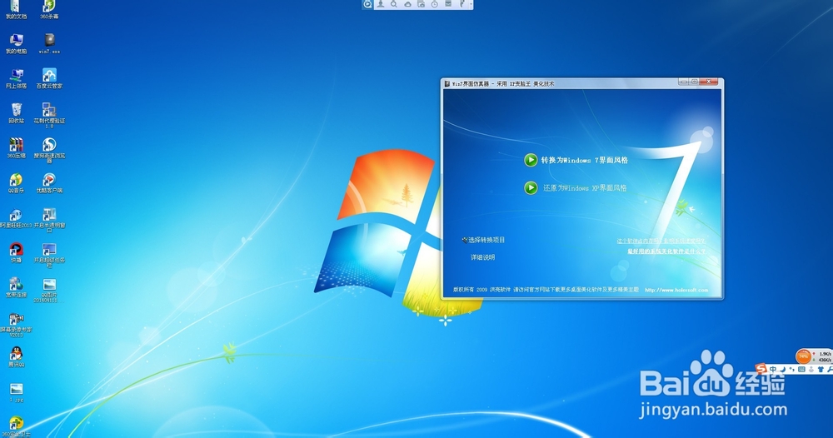The height and width of the screenshot is (438, 833).
Task: Select the 开启半透明窗口 shortcut
Action: [49, 221]
